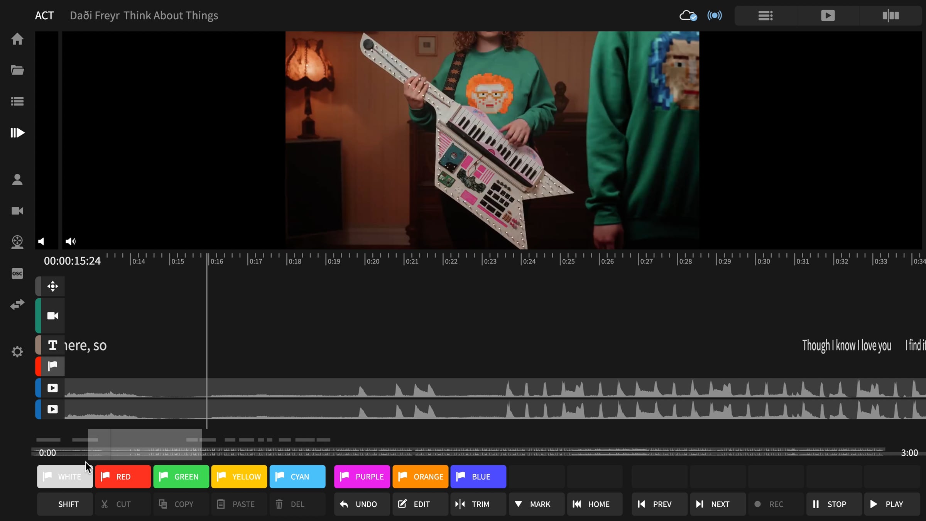926x521 pixels.
Task: Click the Home icon in sidebar
Action: (17, 39)
